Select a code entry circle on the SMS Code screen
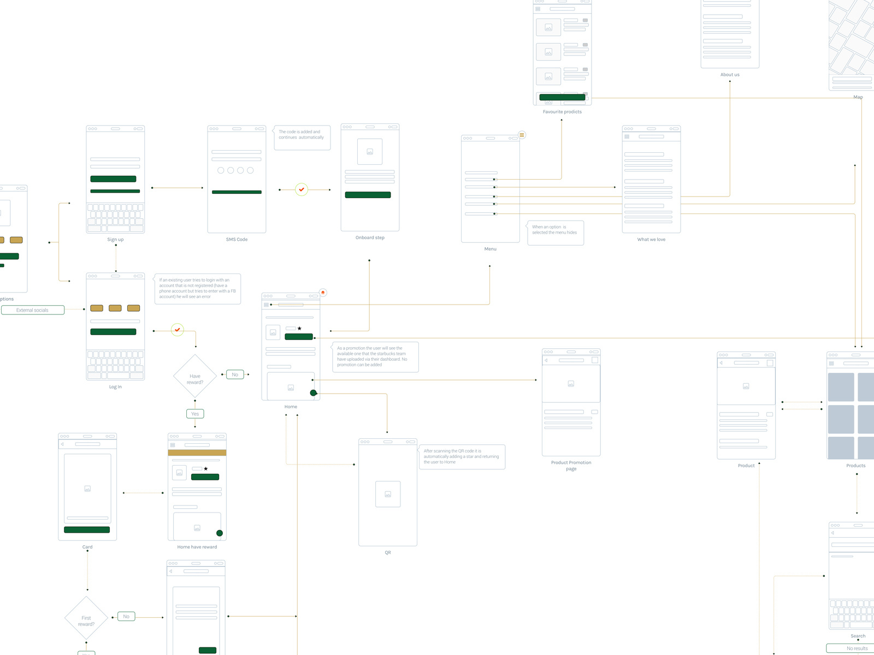The image size is (874, 655). coord(221,170)
